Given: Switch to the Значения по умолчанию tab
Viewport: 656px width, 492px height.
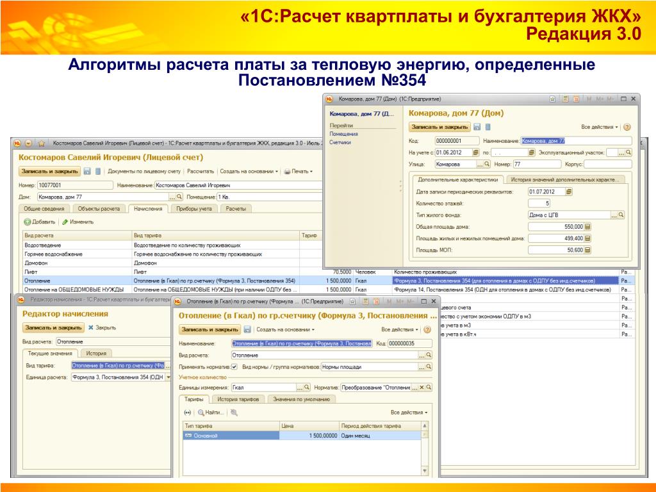Looking at the screenshot, I should (301, 399).
